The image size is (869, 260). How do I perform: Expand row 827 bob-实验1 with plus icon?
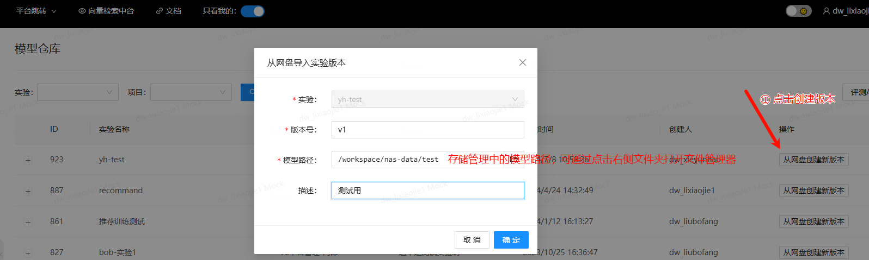coord(28,253)
